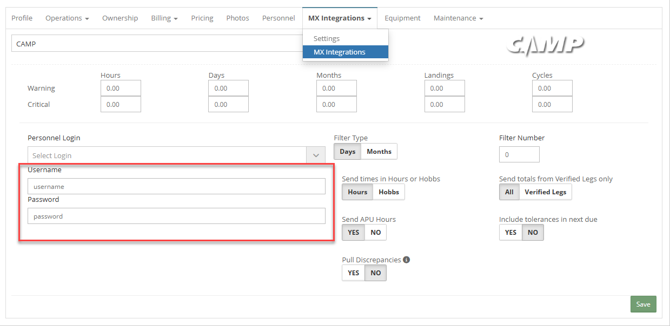Set Include tolerances to NO

[533, 233]
